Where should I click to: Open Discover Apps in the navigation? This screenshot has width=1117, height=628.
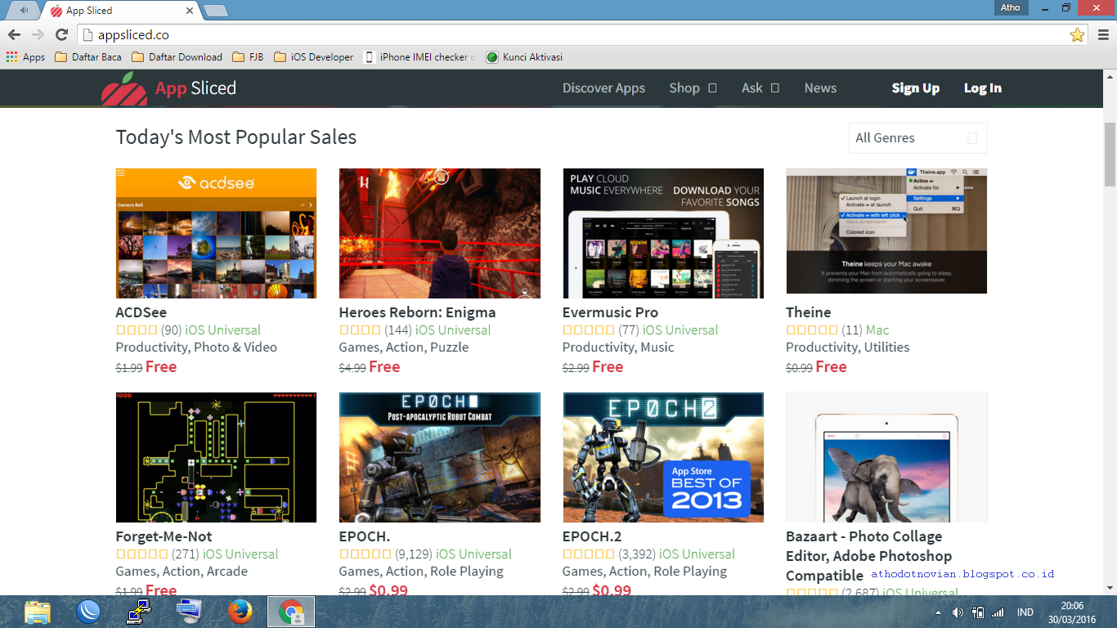(x=603, y=88)
